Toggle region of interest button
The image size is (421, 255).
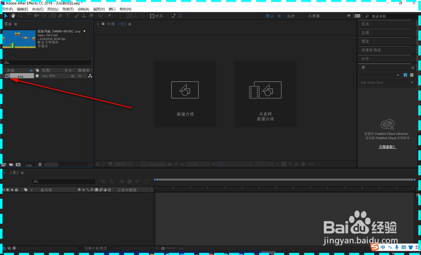(214, 164)
